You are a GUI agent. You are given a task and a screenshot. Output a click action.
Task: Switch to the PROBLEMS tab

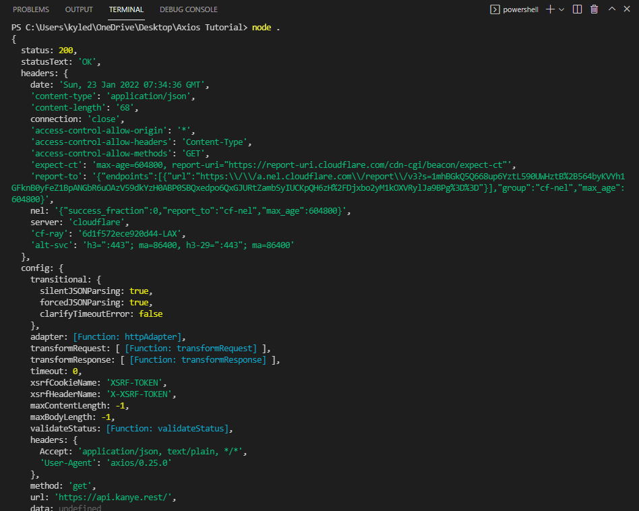[31, 9]
